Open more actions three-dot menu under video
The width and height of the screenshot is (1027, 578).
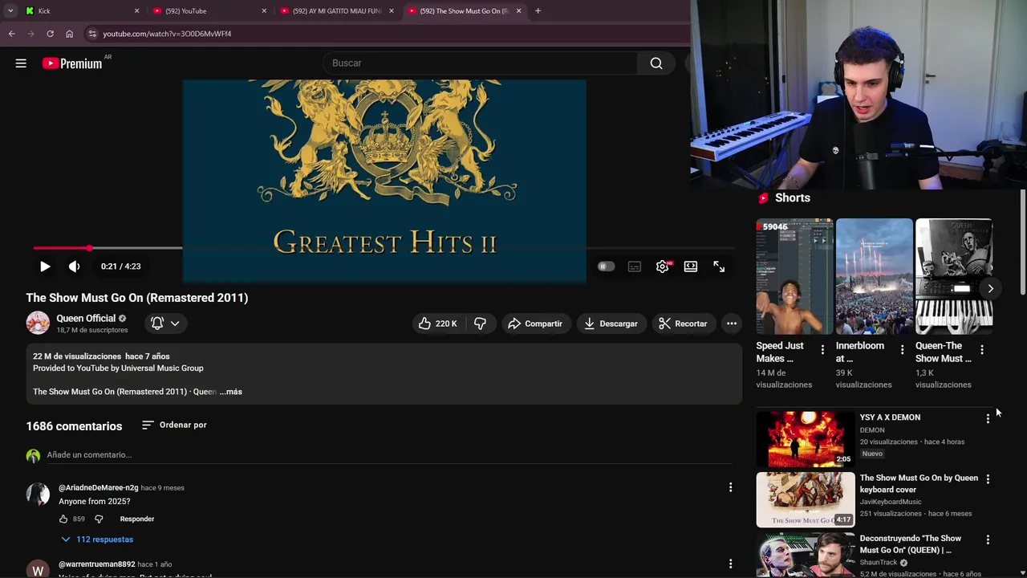click(732, 324)
